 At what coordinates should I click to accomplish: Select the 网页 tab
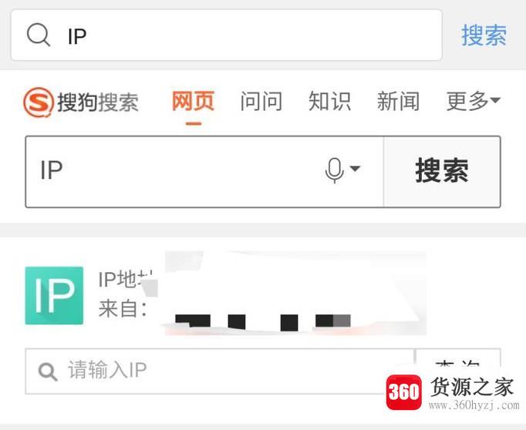click(x=194, y=101)
